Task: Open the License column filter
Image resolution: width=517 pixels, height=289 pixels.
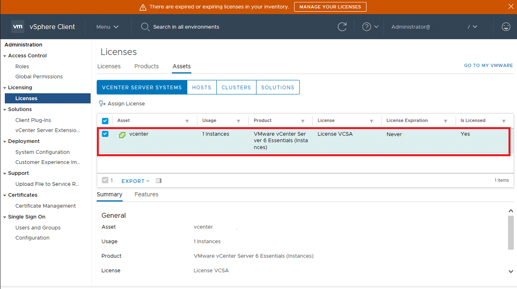Action: (372, 121)
